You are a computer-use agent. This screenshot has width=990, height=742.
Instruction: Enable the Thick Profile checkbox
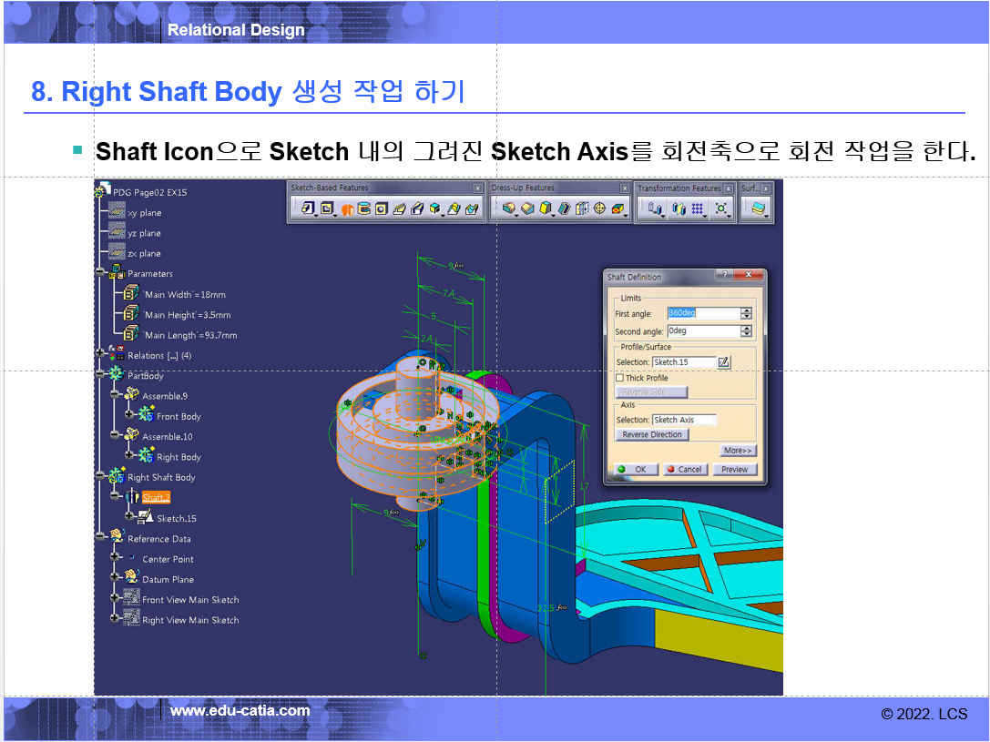[620, 378]
